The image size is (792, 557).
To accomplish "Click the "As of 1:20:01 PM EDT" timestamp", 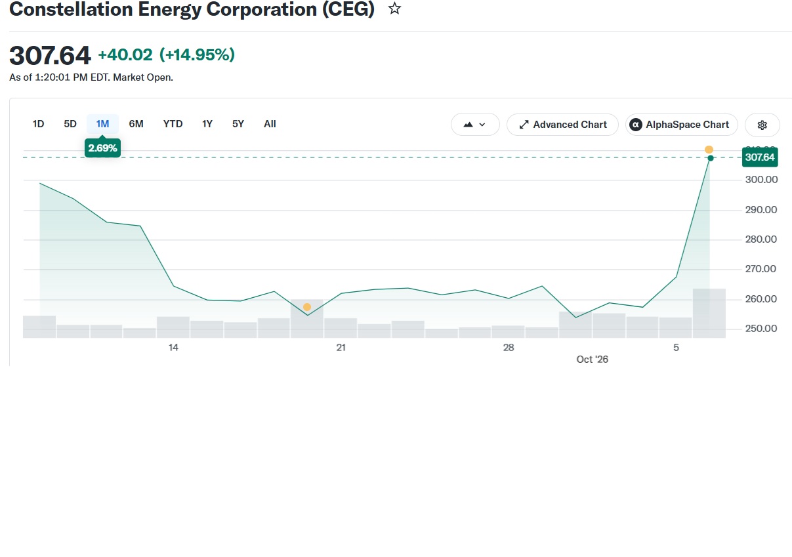I will 60,77.
